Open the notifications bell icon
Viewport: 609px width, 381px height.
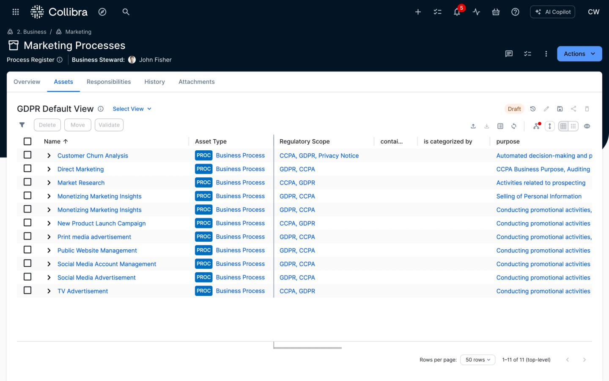(457, 12)
